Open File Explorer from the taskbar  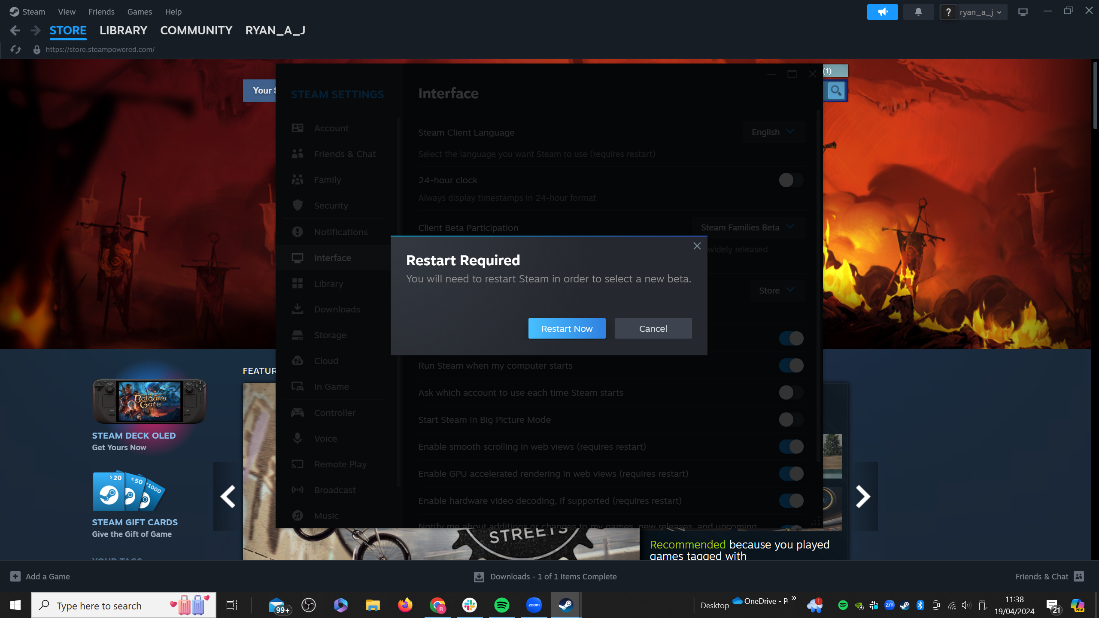tap(373, 605)
